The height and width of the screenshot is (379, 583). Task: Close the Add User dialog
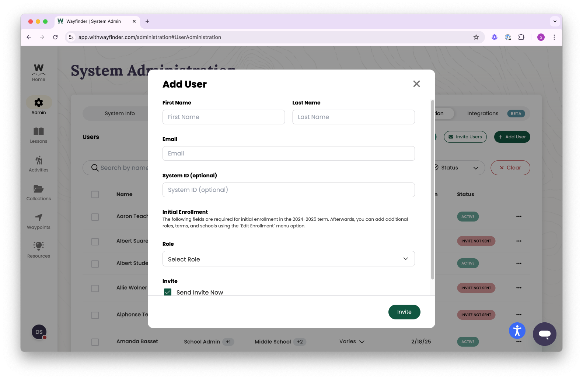[416, 84]
